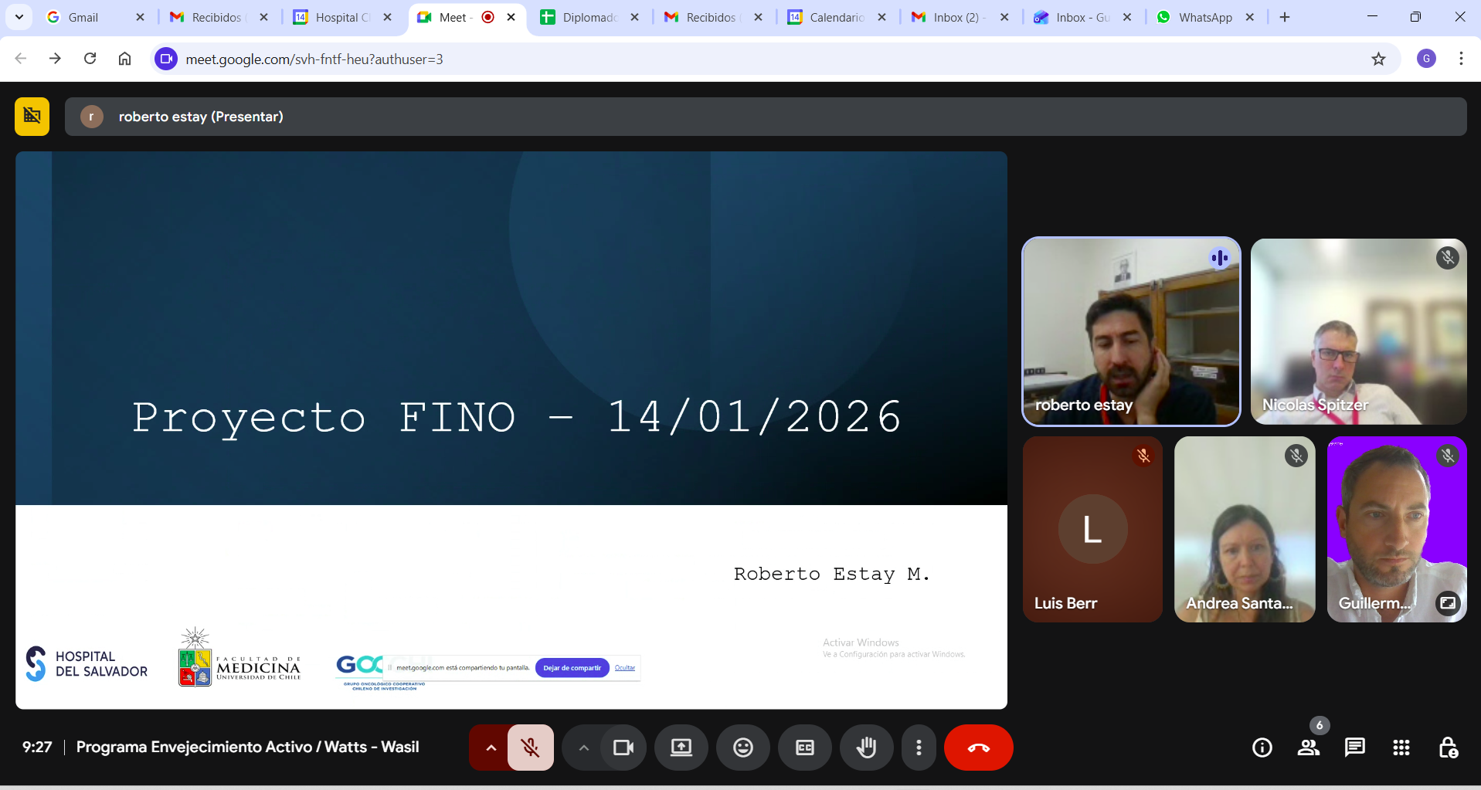The width and height of the screenshot is (1481, 790).
Task: Go back in browser
Action: 21,59
